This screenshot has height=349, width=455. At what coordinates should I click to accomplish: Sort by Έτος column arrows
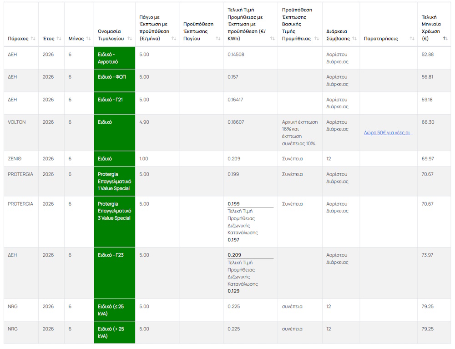59,39
